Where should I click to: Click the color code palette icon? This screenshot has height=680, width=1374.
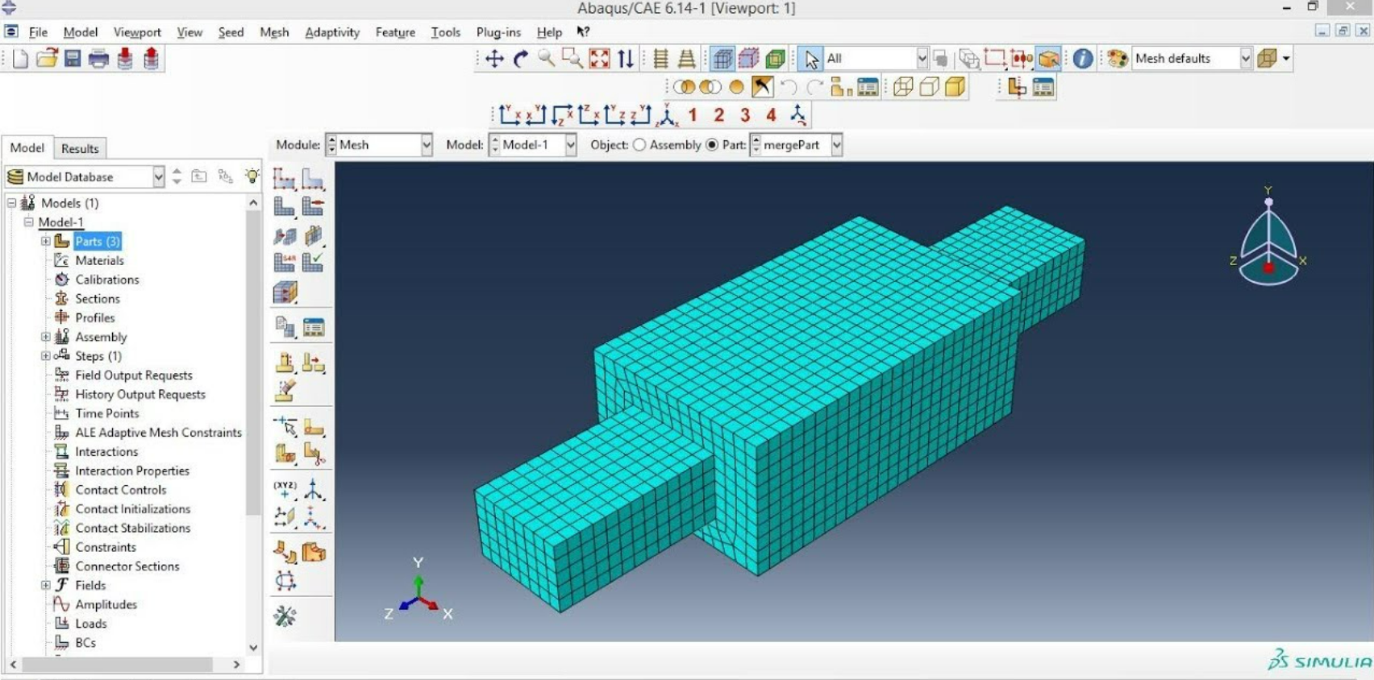click(1118, 58)
